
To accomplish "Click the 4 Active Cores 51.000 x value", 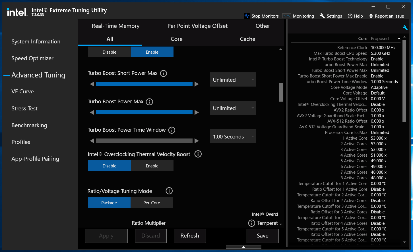I will [x=379, y=155].
